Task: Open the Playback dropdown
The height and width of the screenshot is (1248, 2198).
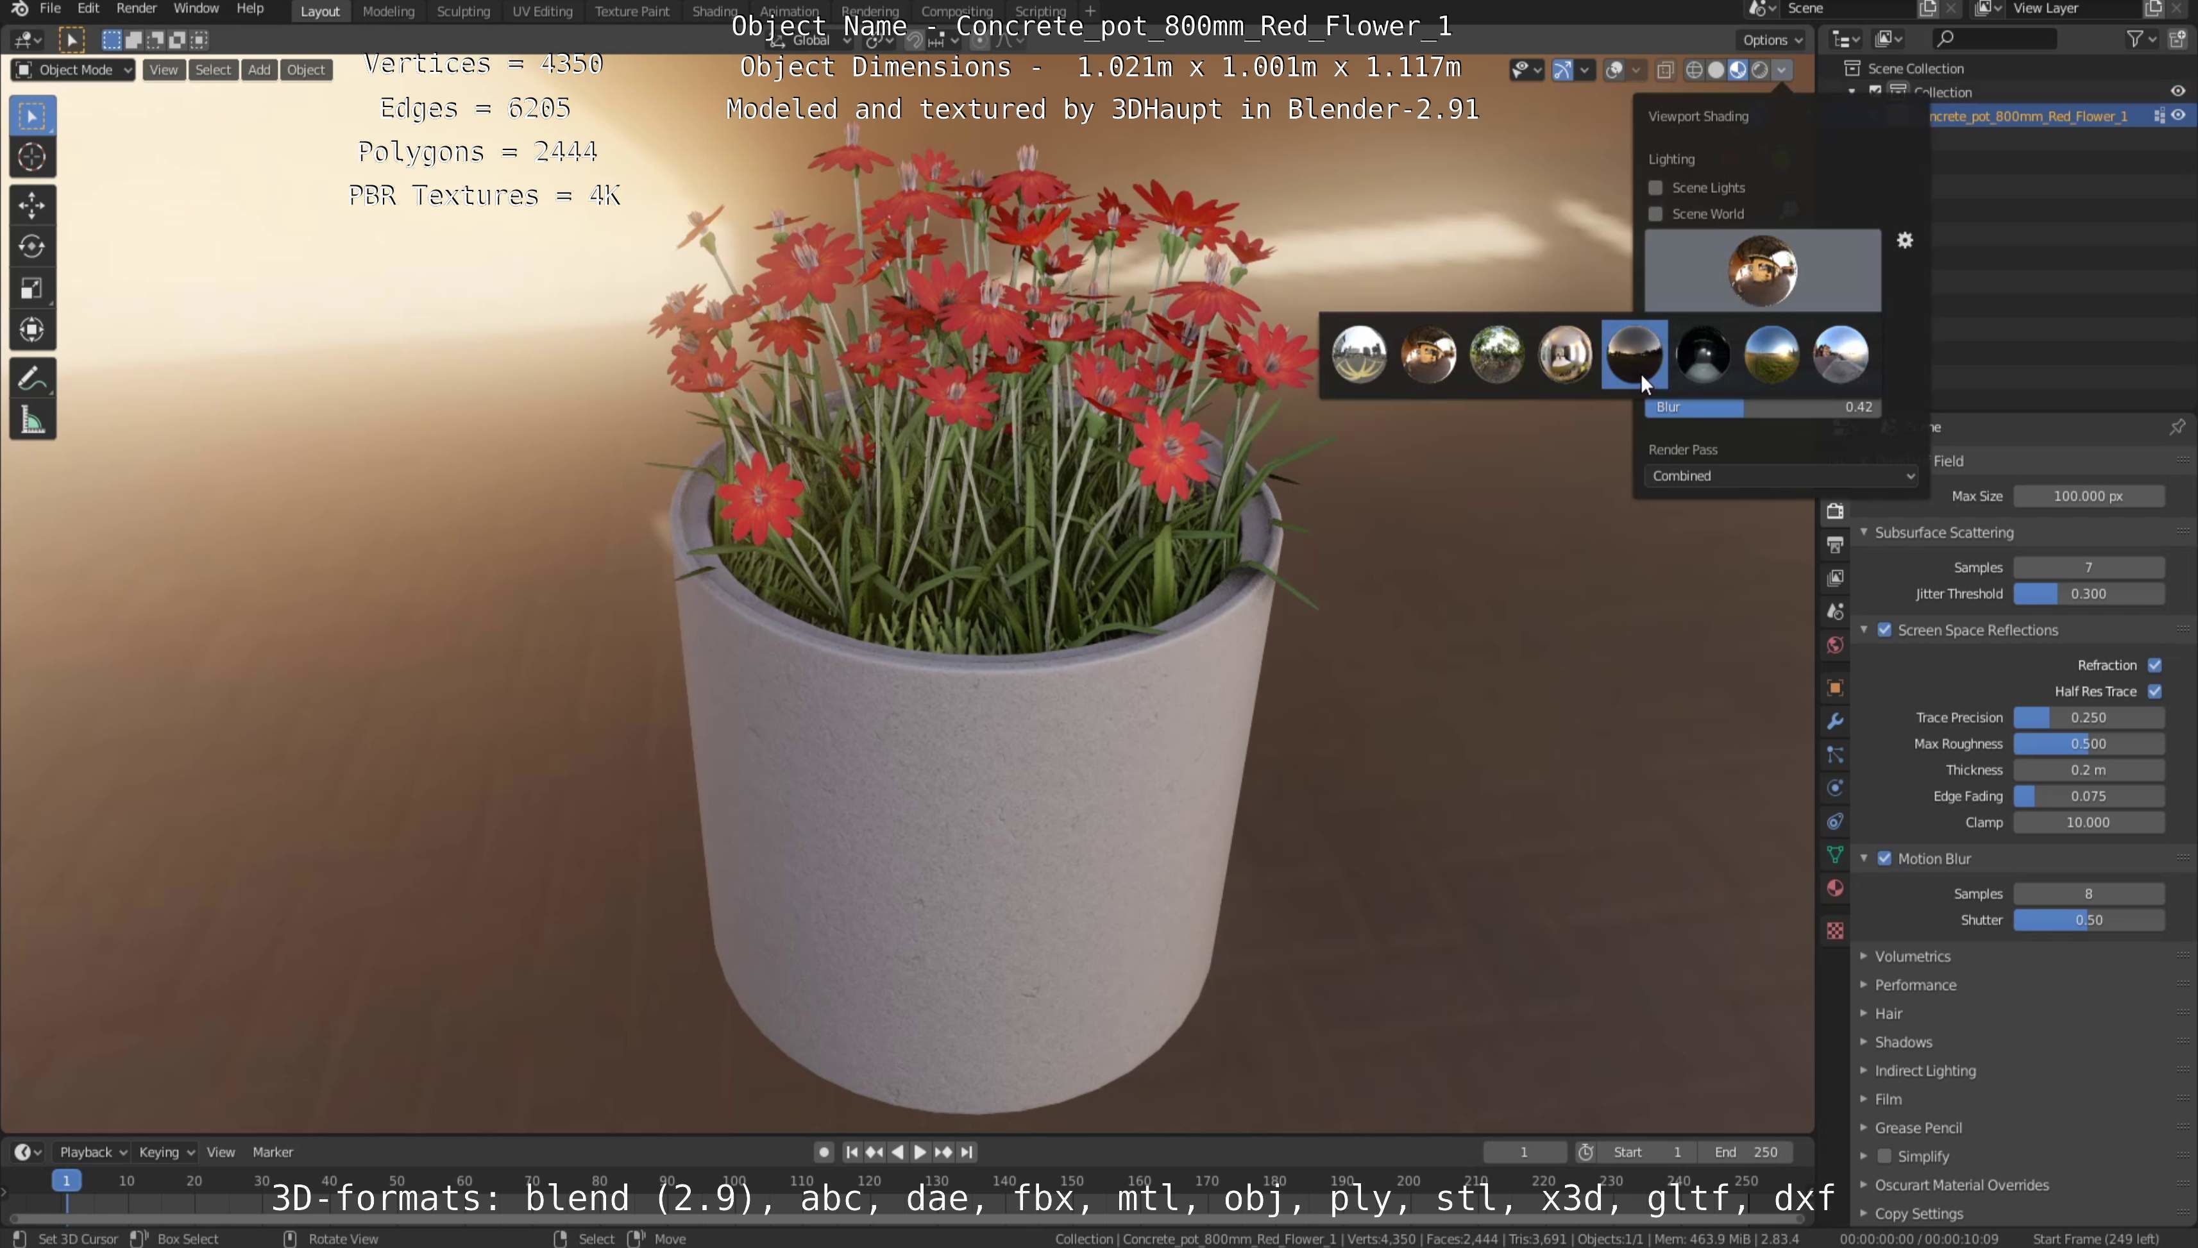Action: pyautogui.click(x=91, y=1152)
